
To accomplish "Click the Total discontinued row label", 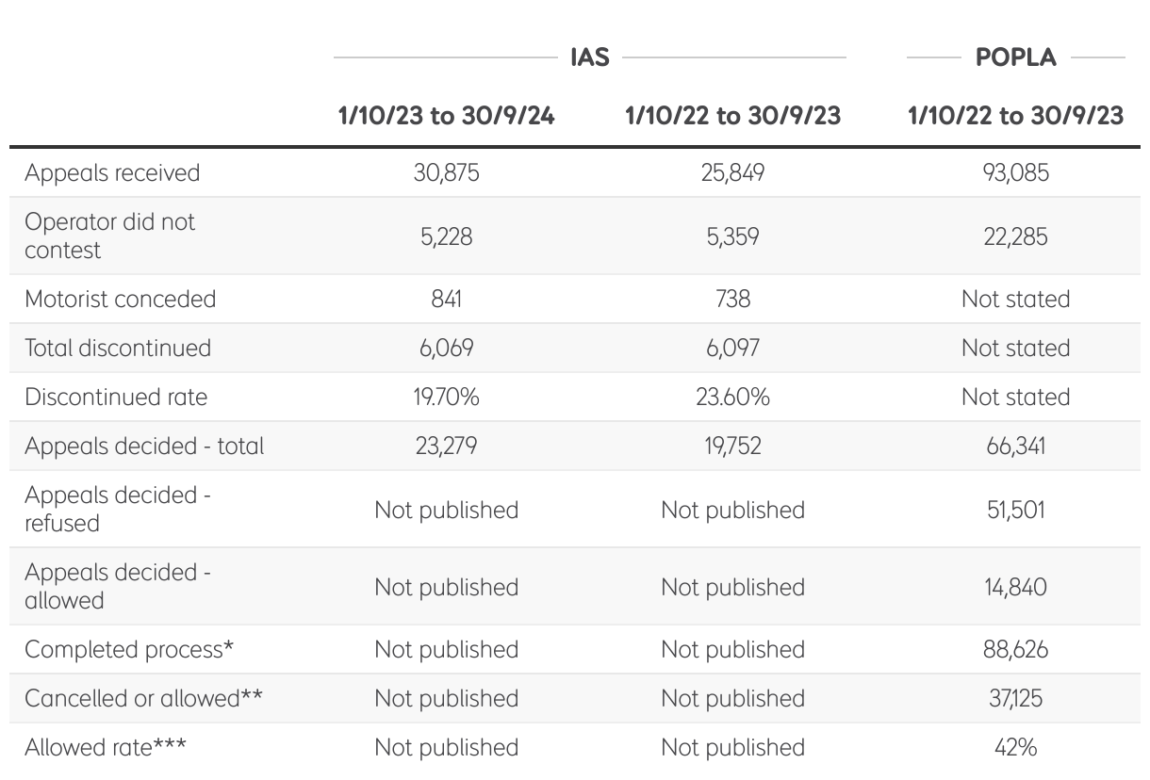I will tap(117, 349).
